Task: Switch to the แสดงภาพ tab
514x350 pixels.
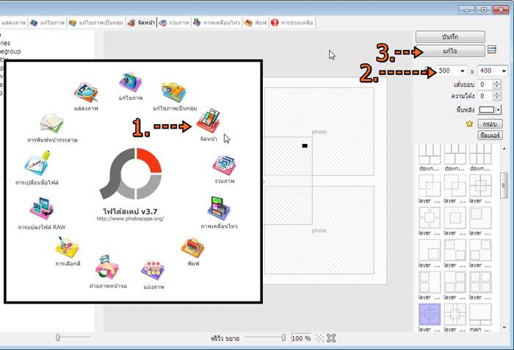Action: [13, 23]
